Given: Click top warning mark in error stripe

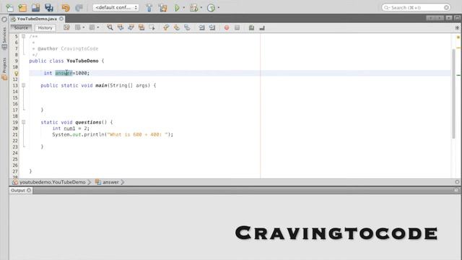Looking at the screenshot, I should [458, 37].
